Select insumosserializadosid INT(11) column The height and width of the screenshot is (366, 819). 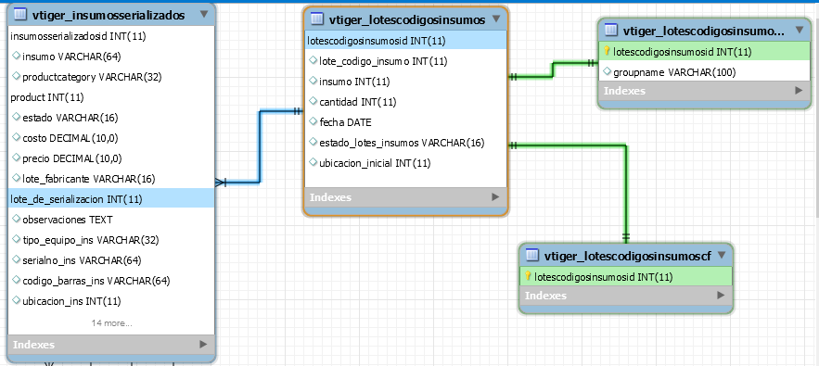click(x=111, y=36)
